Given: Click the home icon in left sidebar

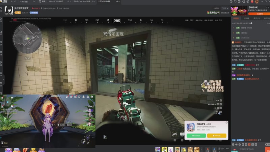Looking at the screenshot, I should click(x=1, y=32).
